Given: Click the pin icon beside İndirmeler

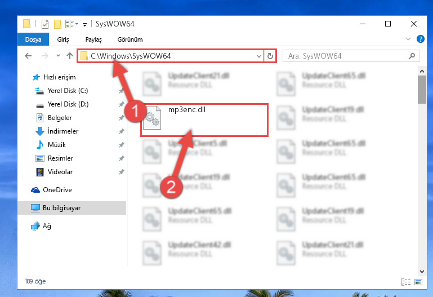Looking at the screenshot, I should click(x=121, y=131).
